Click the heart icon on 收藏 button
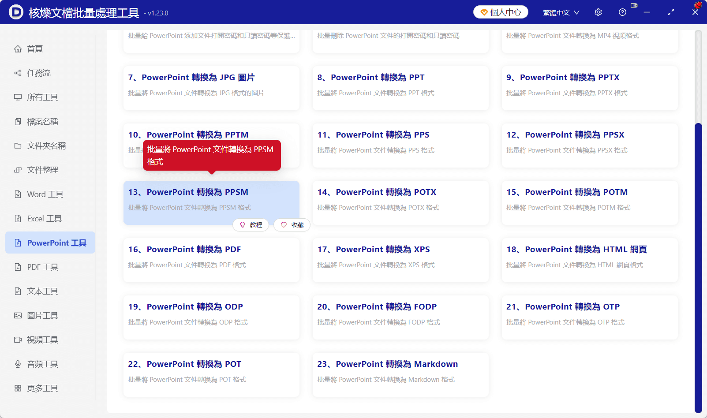Screen dimensions: 707x418 pyautogui.click(x=284, y=225)
